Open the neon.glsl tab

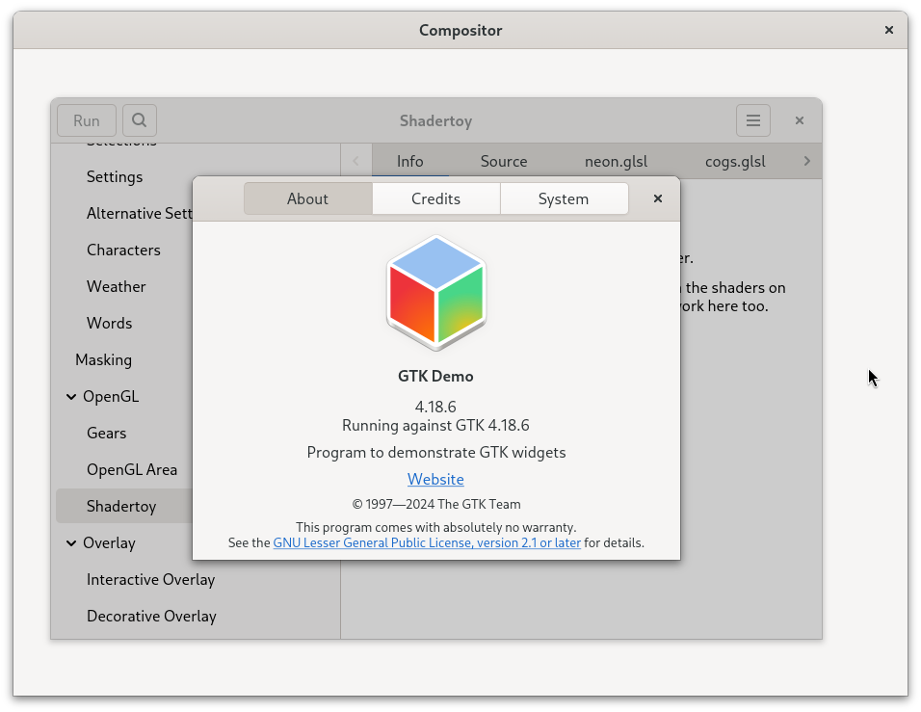(x=617, y=161)
